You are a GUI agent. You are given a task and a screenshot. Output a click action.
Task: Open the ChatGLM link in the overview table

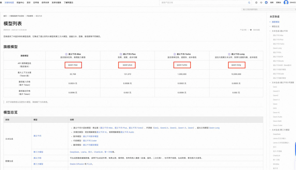tap(98, 152)
